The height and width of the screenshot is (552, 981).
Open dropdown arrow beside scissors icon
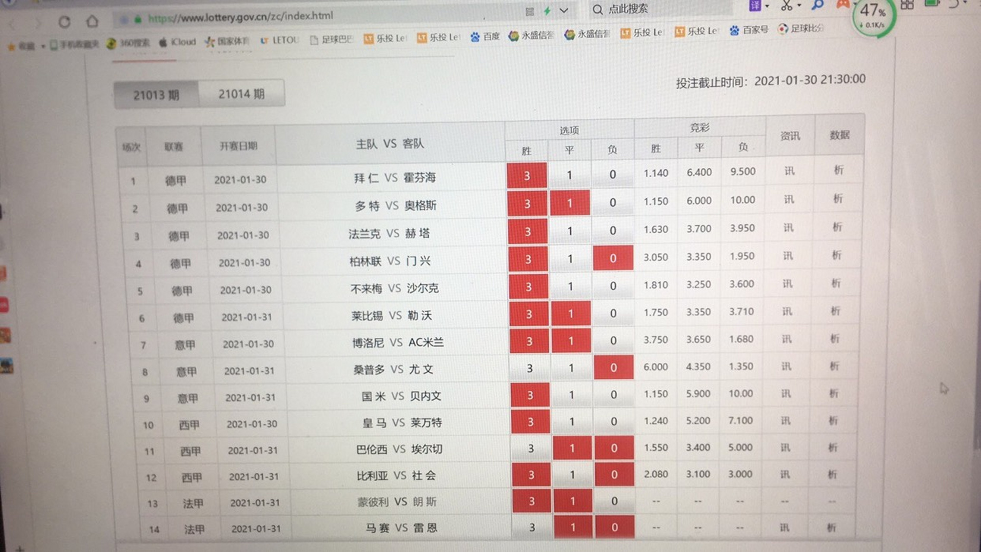[x=799, y=6]
